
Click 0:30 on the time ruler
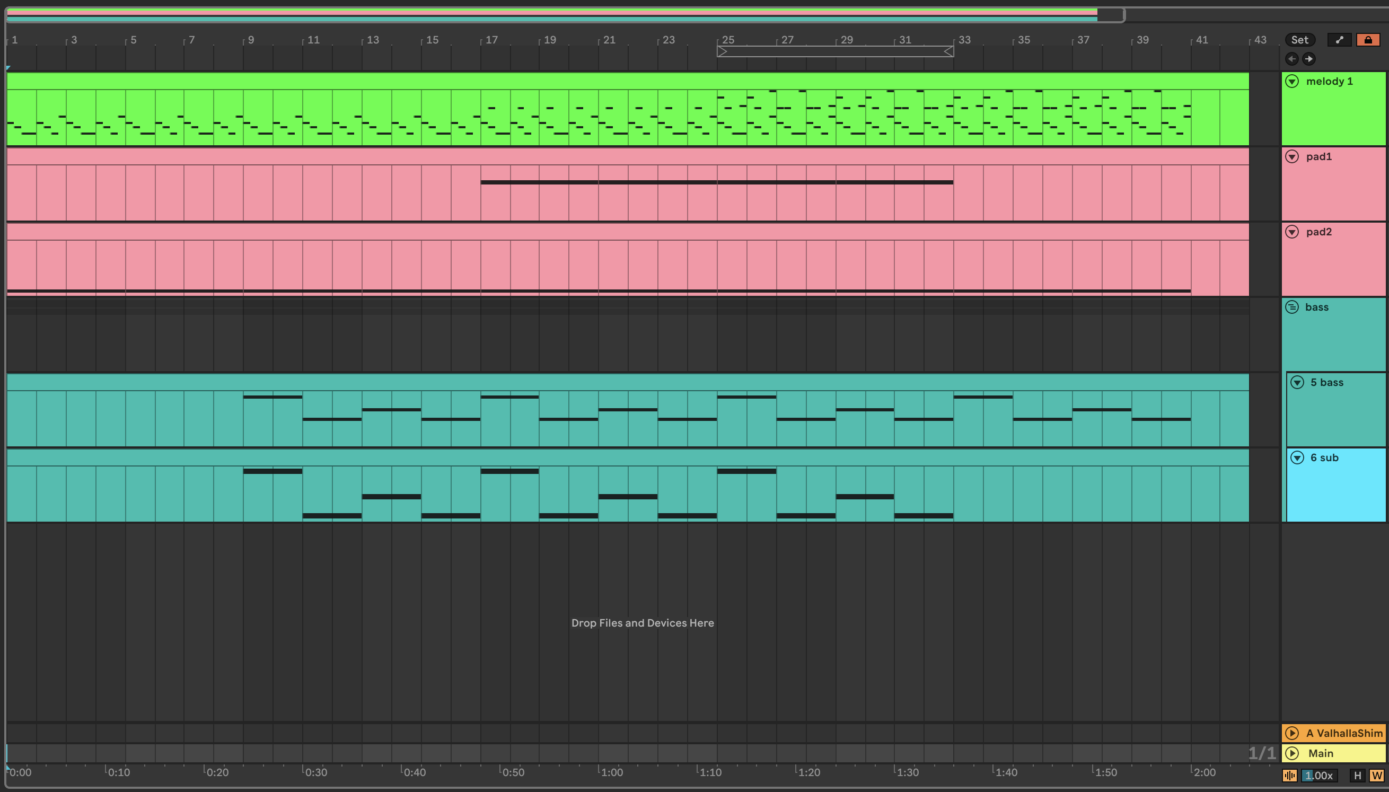315,772
